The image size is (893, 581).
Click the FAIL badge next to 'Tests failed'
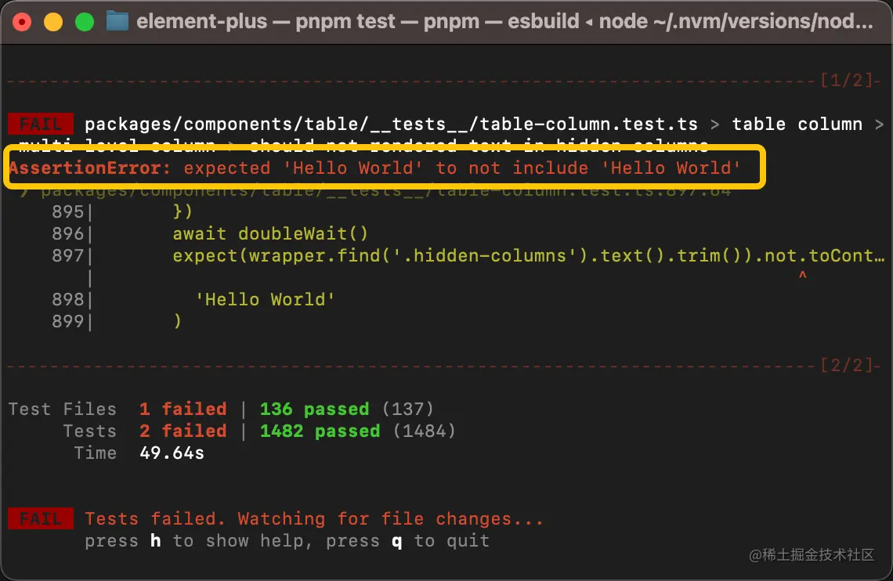coord(40,518)
